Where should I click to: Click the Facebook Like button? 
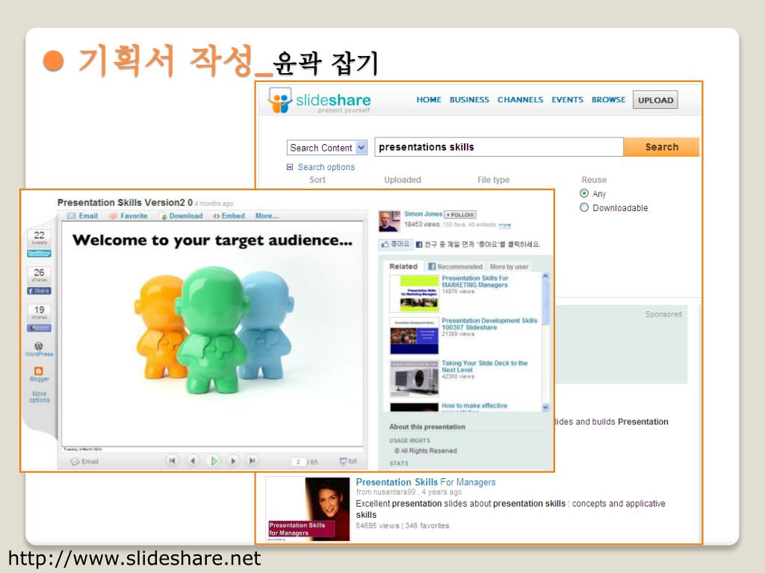pos(396,244)
